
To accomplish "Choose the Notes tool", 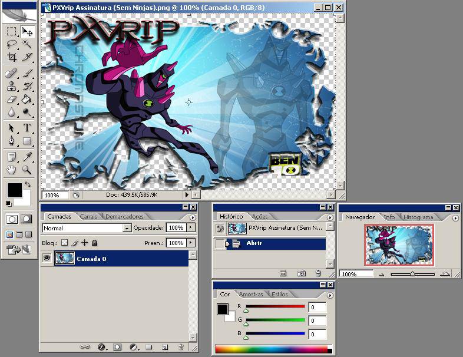I will (x=12, y=157).
